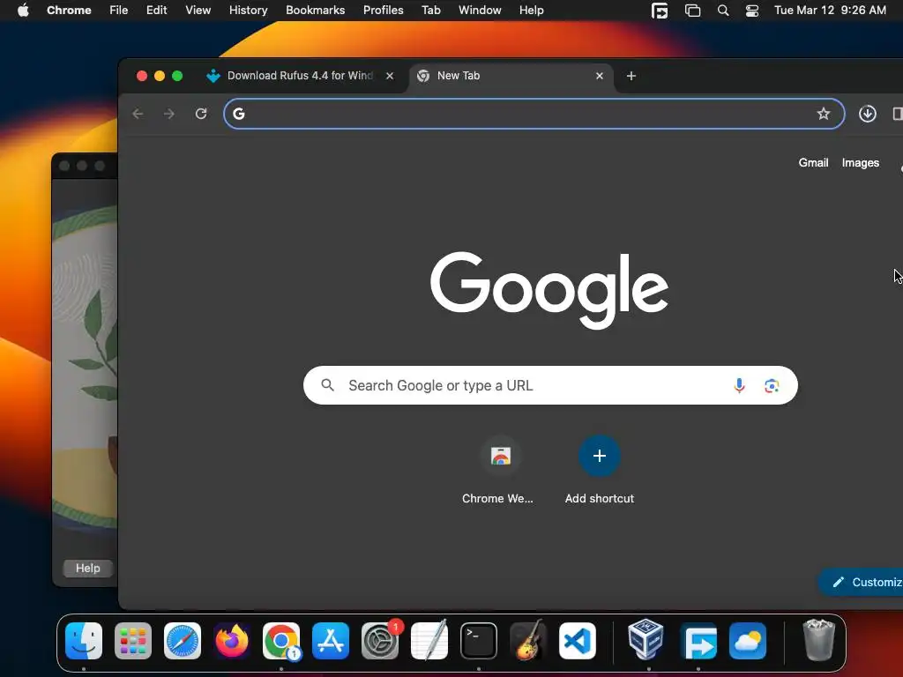Open the Profiles menu
This screenshot has width=903, height=677.
tap(383, 11)
